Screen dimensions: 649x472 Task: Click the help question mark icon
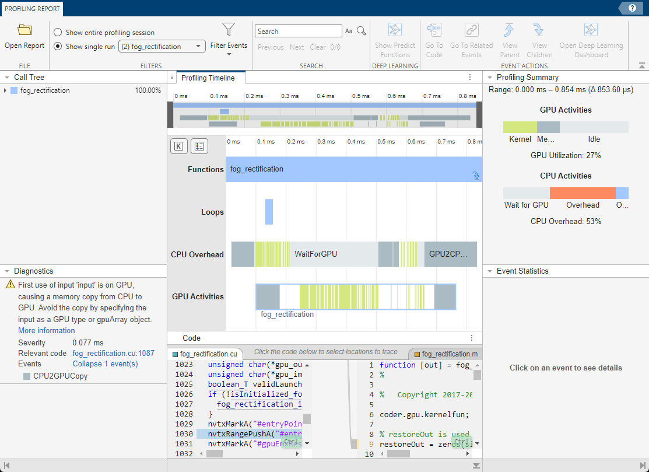pyautogui.click(x=632, y=8)
